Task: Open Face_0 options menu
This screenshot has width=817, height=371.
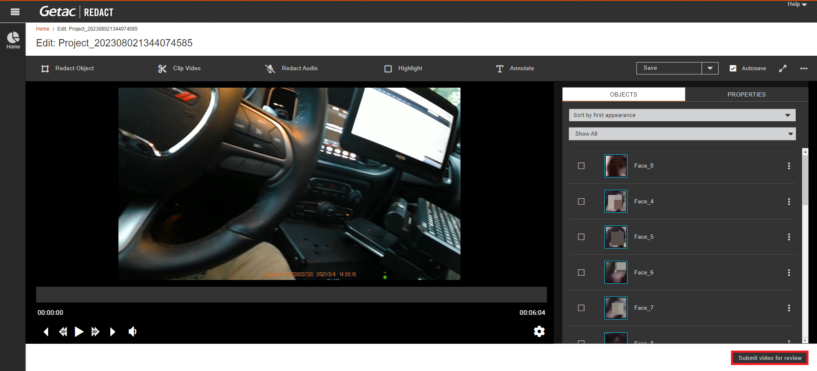Action: [x=789, y=166]
